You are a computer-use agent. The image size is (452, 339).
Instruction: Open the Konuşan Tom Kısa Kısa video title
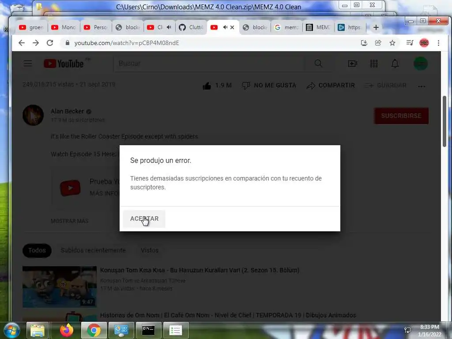[x=200, y=271]
